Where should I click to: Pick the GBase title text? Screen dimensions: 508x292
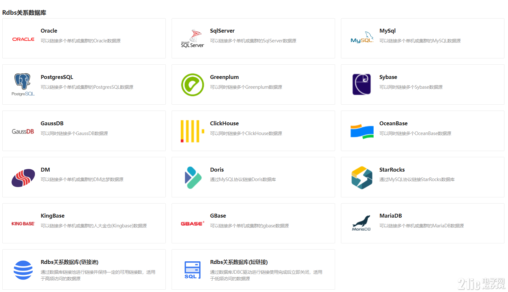pyautogui.click(x=218, y=216)
